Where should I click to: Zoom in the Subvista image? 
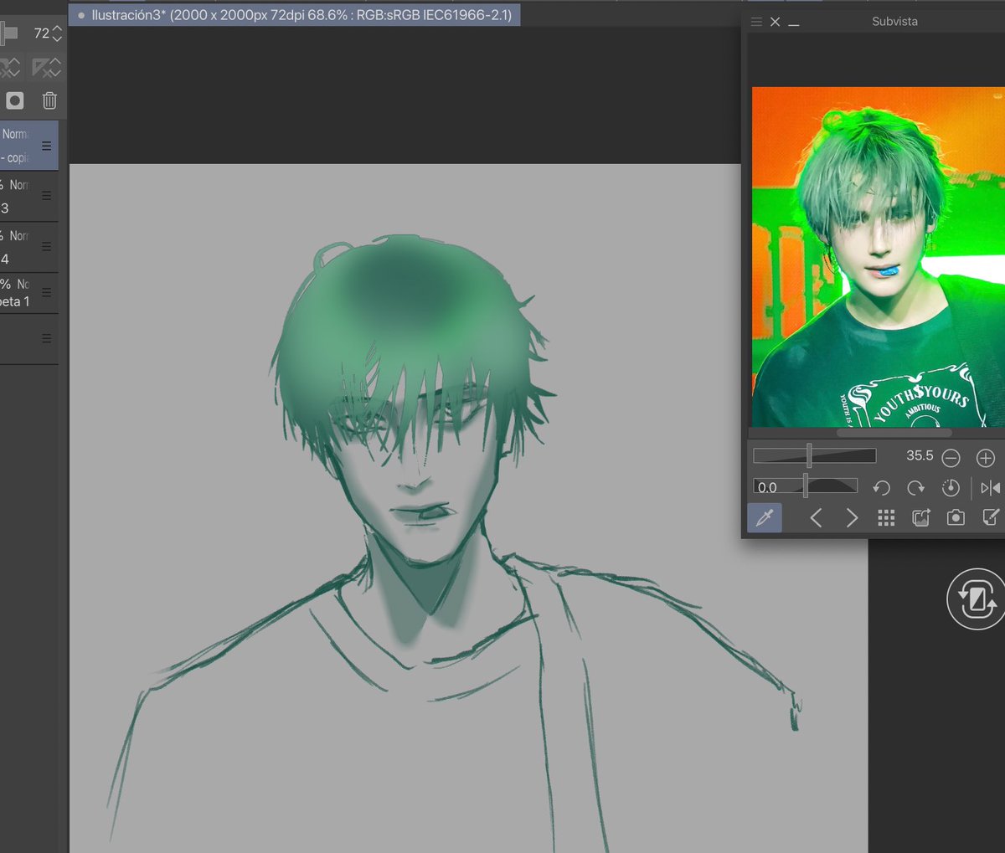click(986, 458)
